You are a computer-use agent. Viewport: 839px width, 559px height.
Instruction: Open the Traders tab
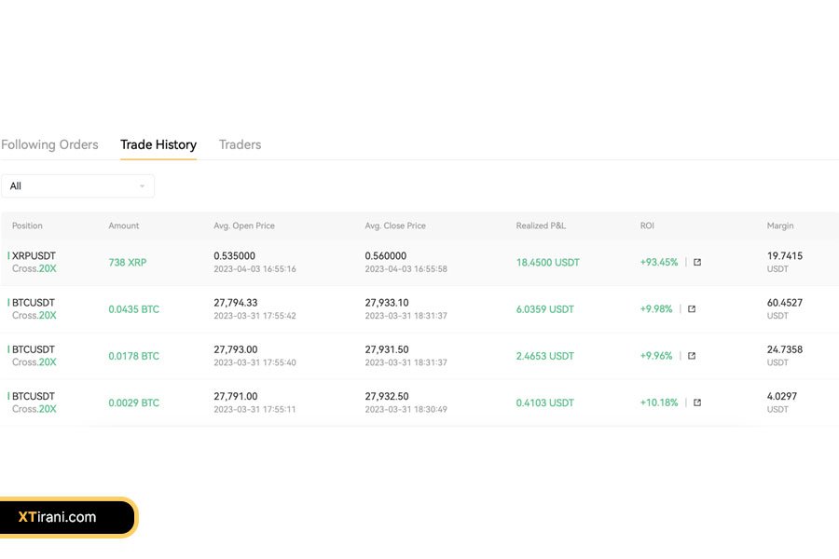[x=240, y=144]
